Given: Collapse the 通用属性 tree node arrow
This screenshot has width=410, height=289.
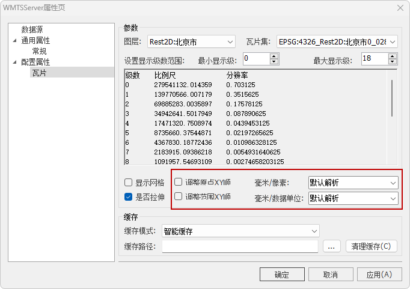Looking at the screenshot, I should click(x=15, y=41).
